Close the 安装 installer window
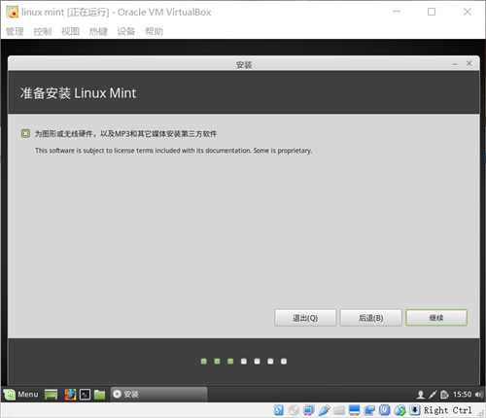This screenshot has width=486, height=418. (x=469, y=64)
